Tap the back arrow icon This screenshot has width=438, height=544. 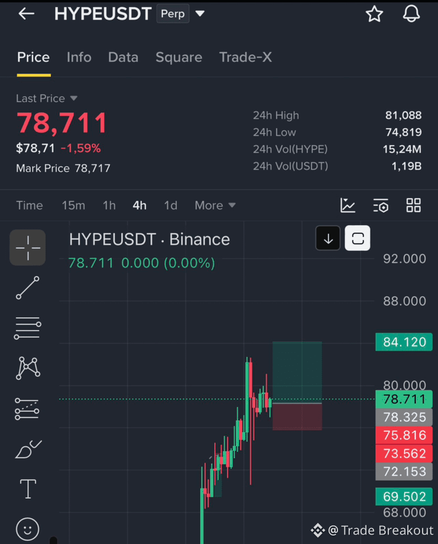coord(26,14)
